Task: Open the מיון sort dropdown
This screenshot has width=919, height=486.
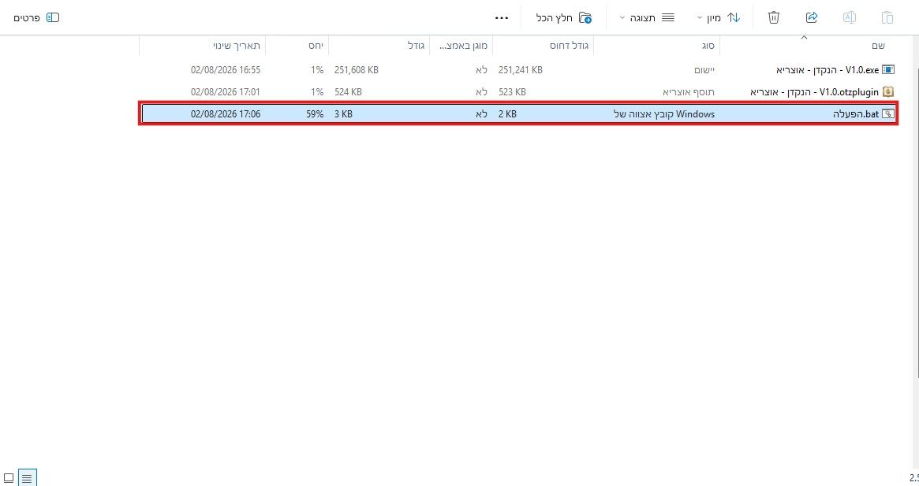Action: tap(719, 17)
